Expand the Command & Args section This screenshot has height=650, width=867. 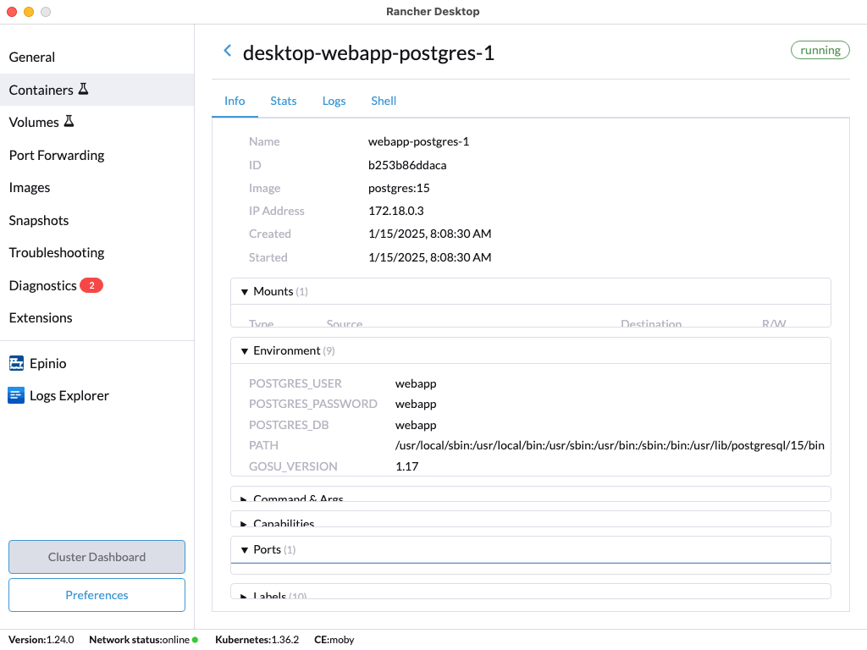(530, 494)
